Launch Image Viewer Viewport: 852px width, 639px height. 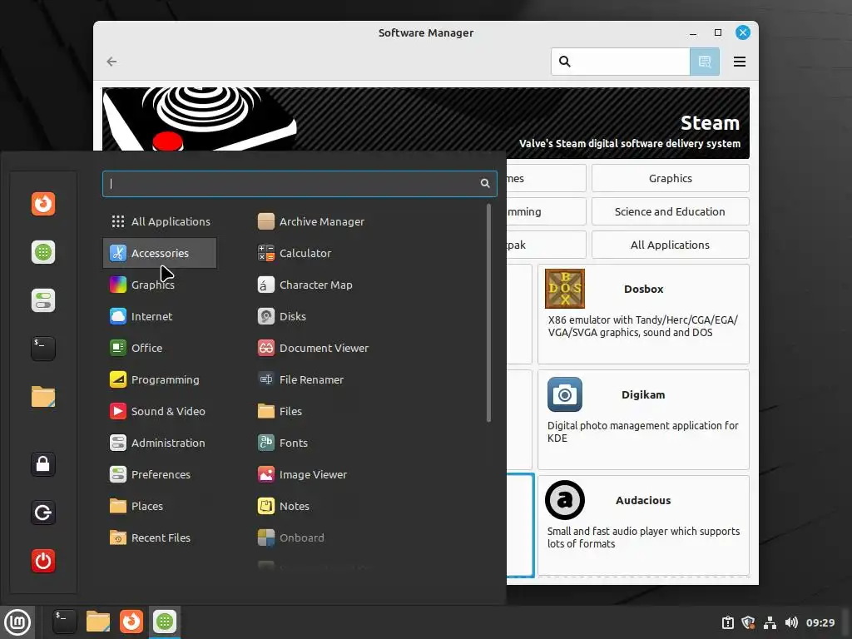[x=303, y=474]
